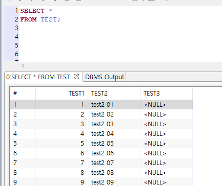Click line number 3 in the gutter
This screenshot has width=222, height=186.
pyautogui.click(x=16, y=28)
